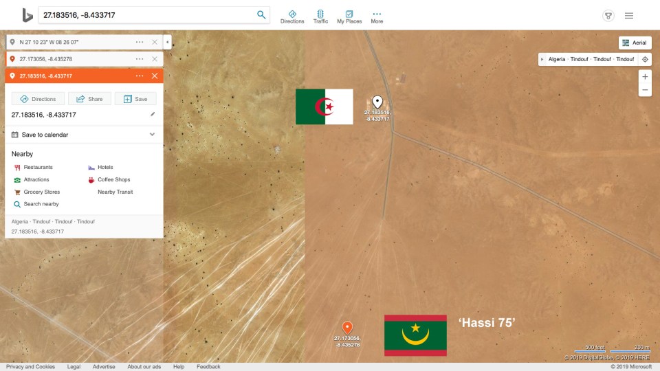Open the More menu
Image resolution: width=660 pixels, height=371 pixels.
click(x=377, y=16)
